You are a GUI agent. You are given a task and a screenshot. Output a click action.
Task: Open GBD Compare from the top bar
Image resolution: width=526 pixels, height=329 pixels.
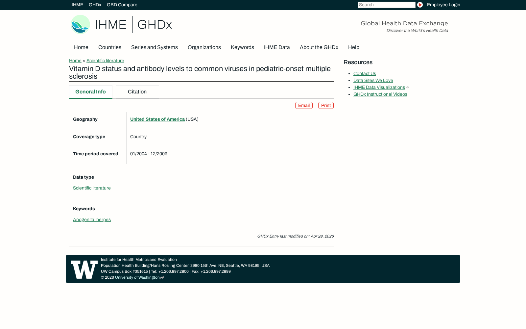click(x=122, y=5)
